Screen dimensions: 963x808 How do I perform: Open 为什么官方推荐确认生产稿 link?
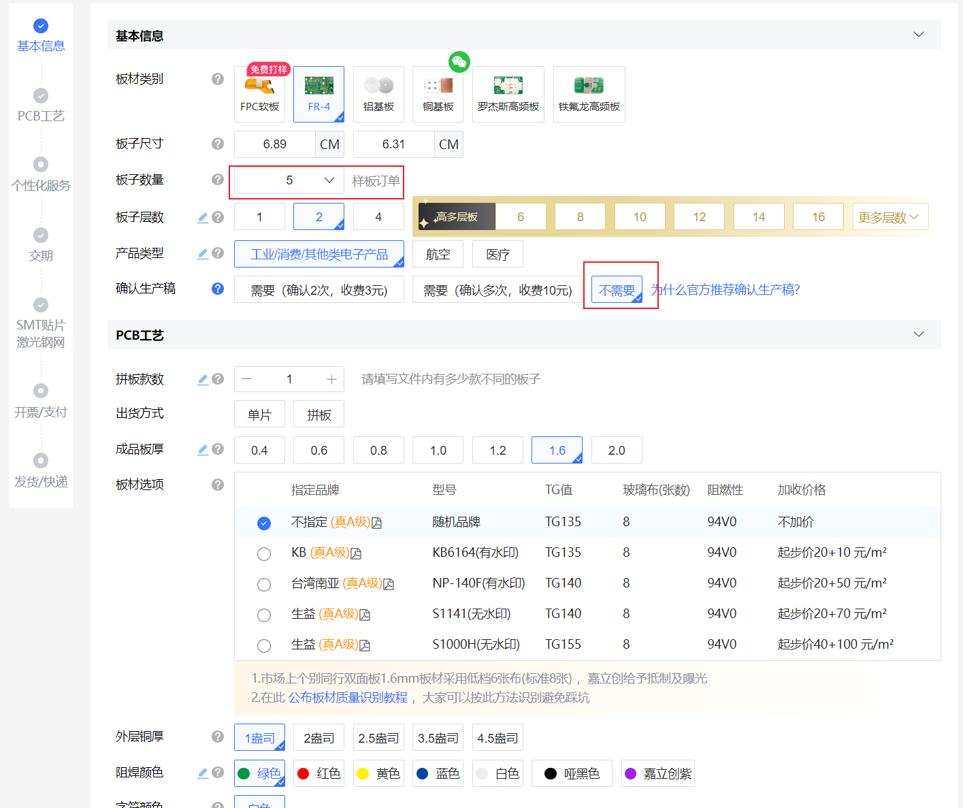pyautogui.click(x=726, y=290)
